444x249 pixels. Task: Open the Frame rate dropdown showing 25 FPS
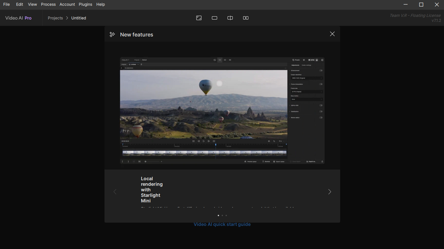point(307,91)
